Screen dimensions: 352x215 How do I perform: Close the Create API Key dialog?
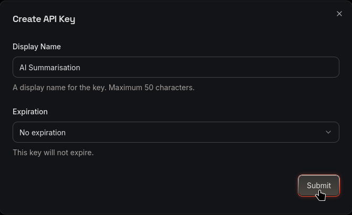click(339, 14)
